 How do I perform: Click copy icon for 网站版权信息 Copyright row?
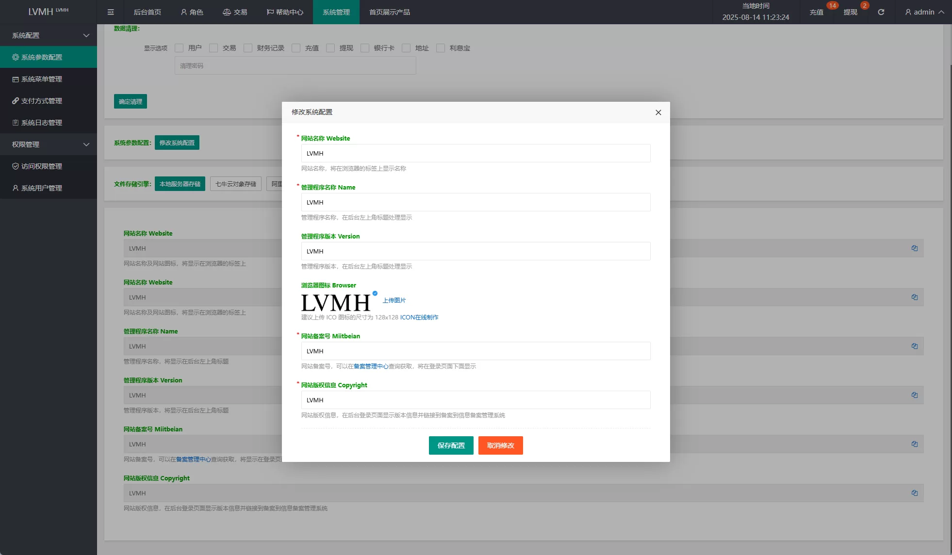pyautogui.click(x=914, y=493)
